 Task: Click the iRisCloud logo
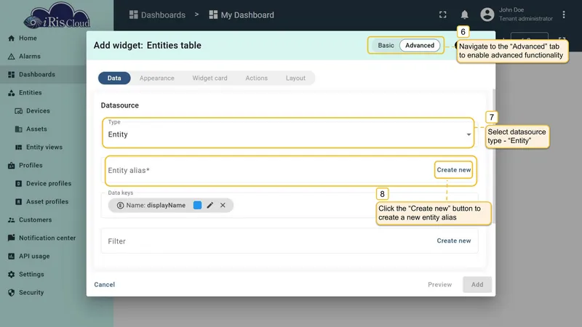(x=57, y=16)
